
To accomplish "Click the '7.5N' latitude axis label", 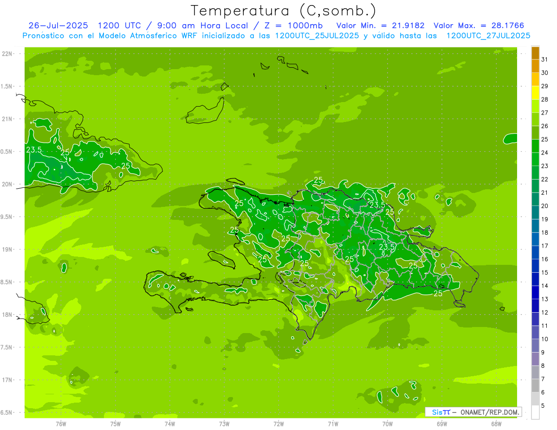I will tap(6, 347).
